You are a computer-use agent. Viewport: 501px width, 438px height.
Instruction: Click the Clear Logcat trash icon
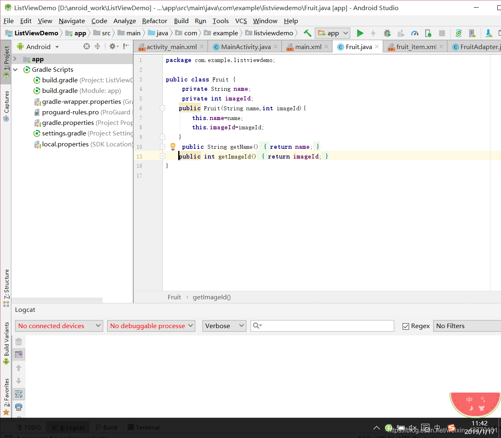[x=19, y=341]
